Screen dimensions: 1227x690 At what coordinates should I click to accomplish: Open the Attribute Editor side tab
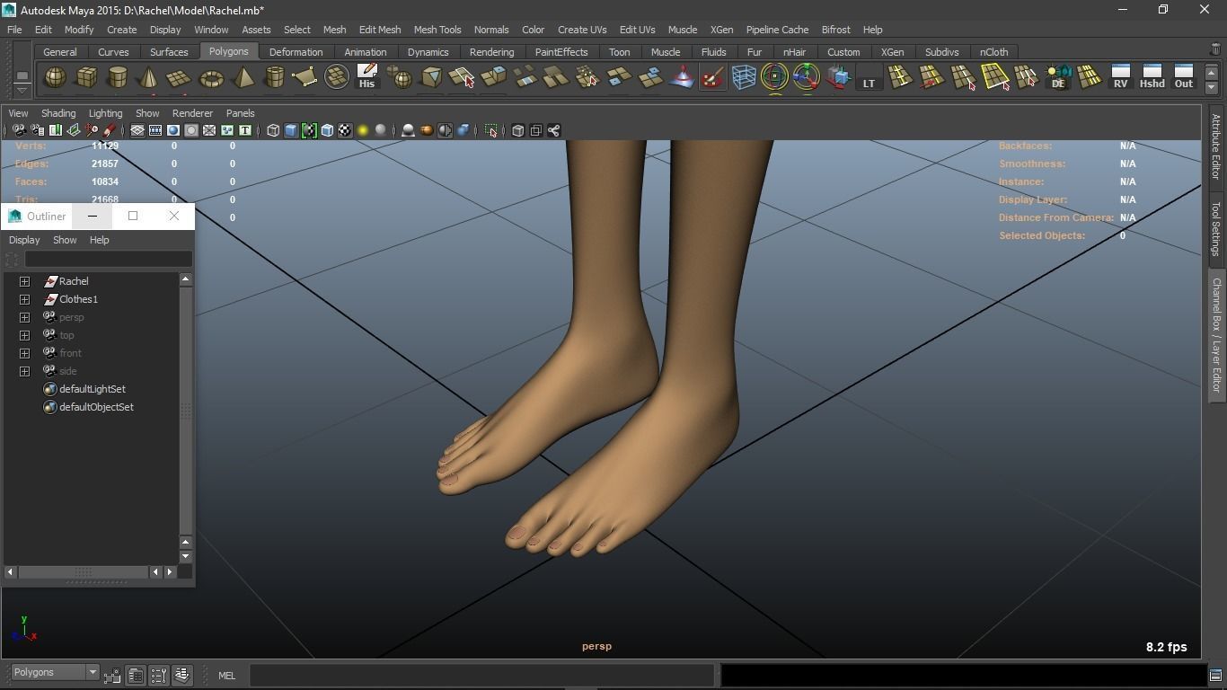(1215, 146)
